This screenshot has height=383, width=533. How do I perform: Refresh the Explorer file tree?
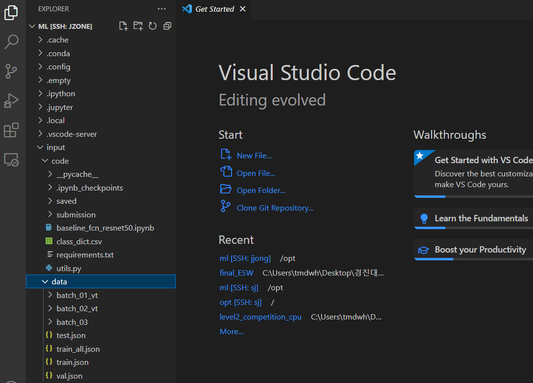[x=153, y=26]
